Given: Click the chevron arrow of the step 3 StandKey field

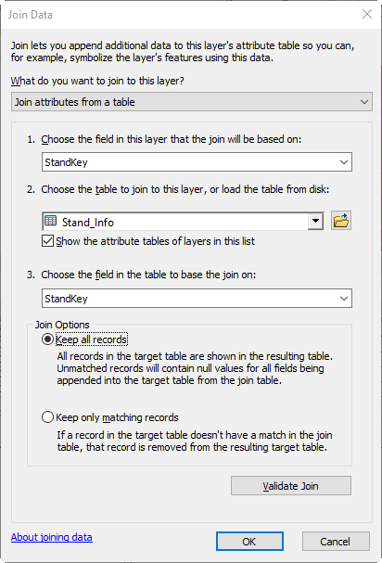Looking at the screenshot, I should [344, 299].
